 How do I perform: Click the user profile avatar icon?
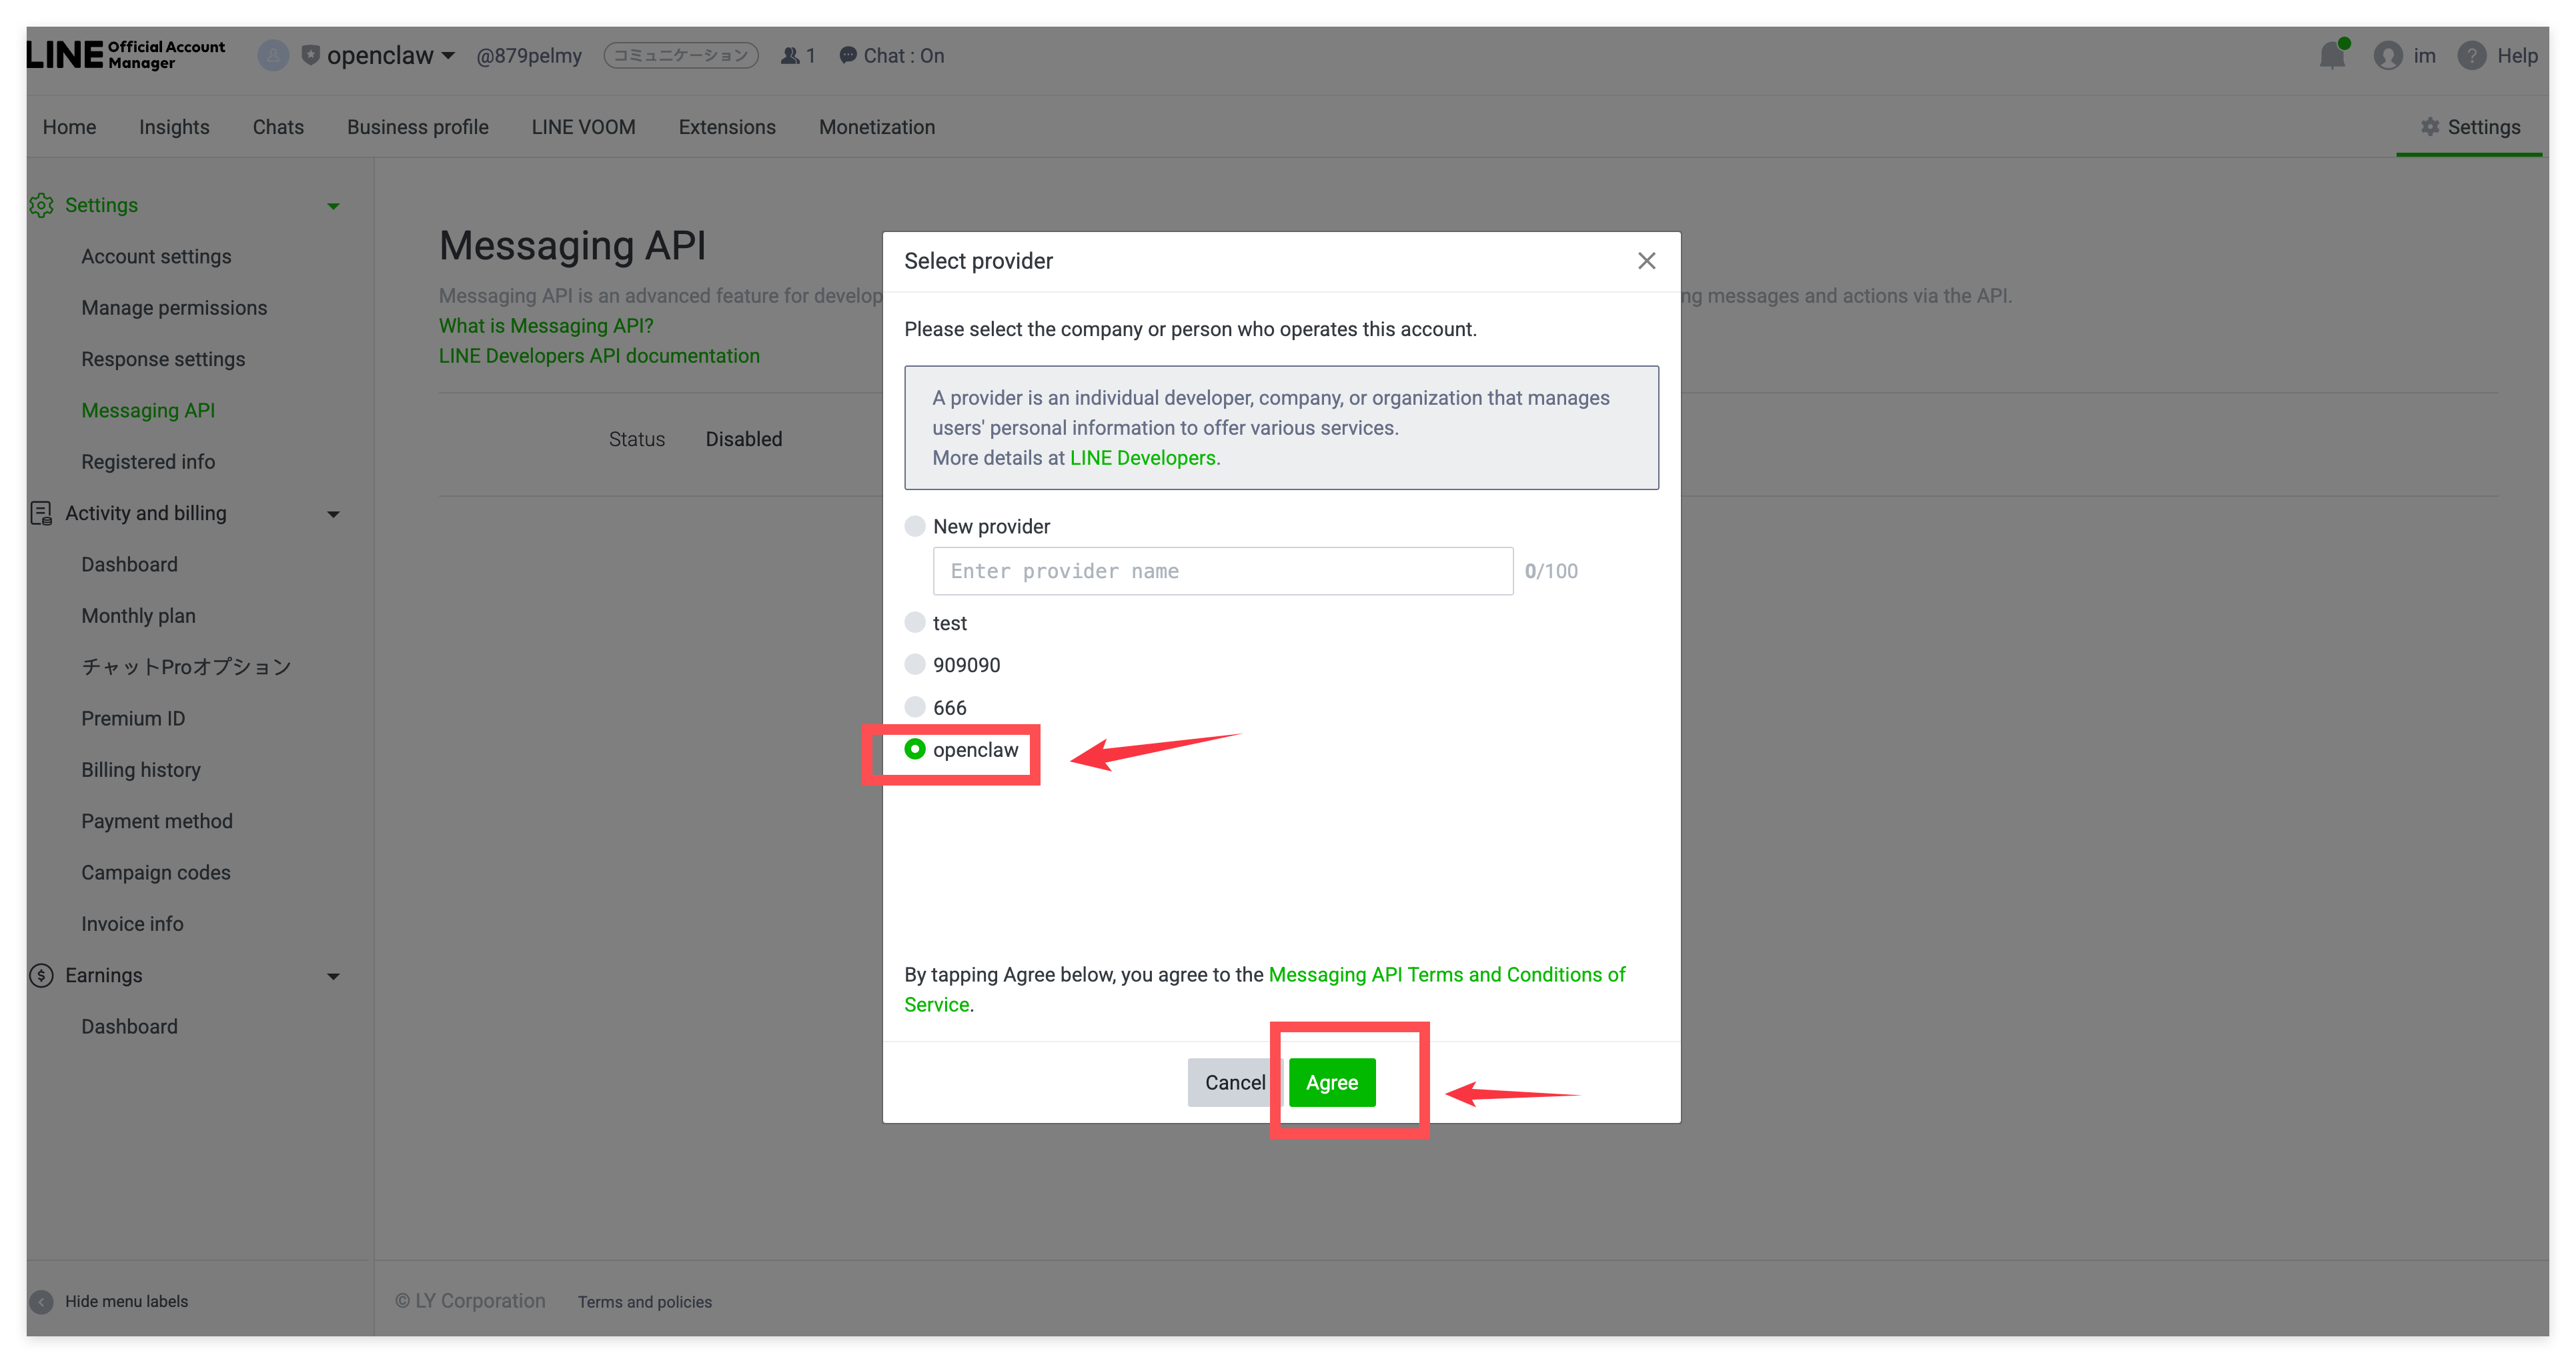pyautogui.click(x=2388, y=56)
